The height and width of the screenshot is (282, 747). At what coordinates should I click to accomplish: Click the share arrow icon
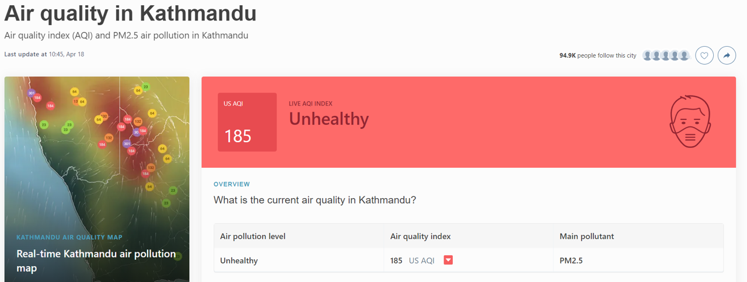click(727, 55)
